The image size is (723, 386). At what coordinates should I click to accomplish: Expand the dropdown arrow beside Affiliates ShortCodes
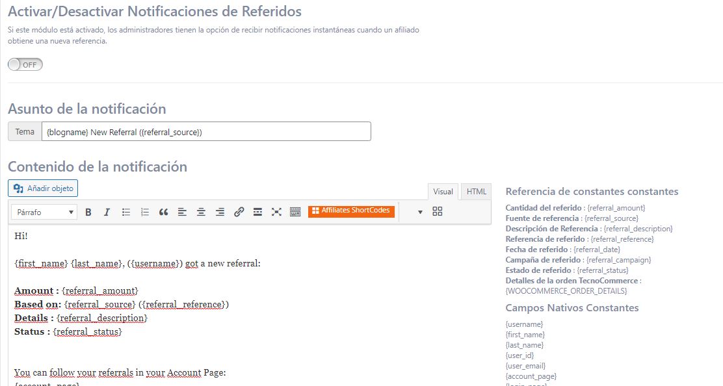point(419,212)
